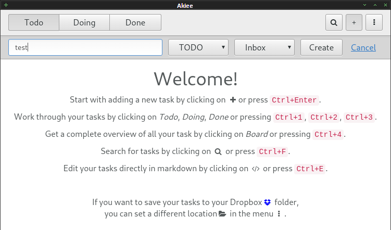Click the vertical dots icon in welcome text
The width and height of the screenshot is (391, 230).
[279, 214]
